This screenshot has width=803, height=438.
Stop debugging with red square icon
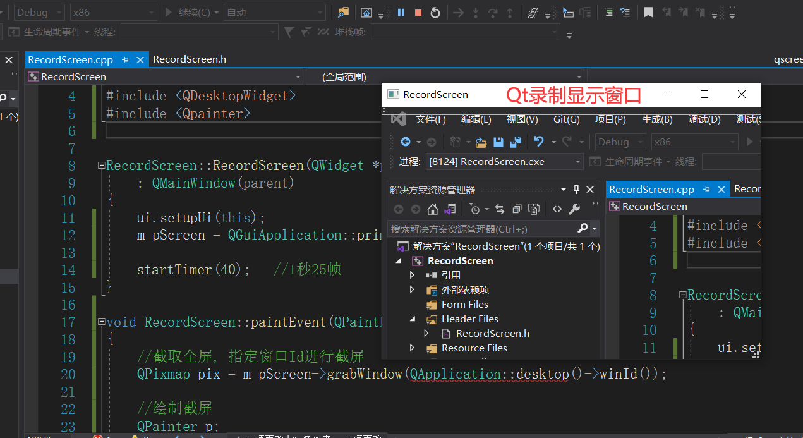[x=418, y=12]
